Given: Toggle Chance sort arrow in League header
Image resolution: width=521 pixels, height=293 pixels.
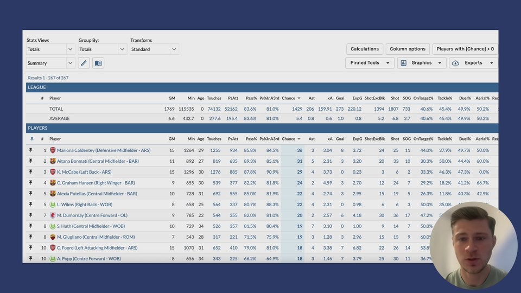Looking at the screenshot, I should (x=298, y=98).
